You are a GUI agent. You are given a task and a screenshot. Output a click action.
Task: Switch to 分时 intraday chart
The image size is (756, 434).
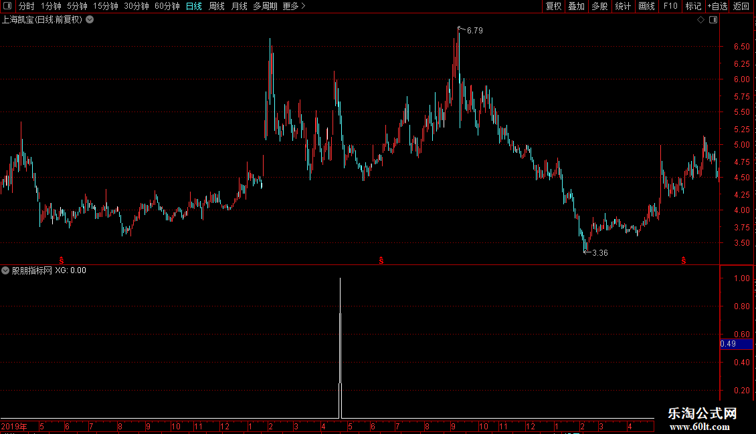pyautogui.click(x=27, y=6)
